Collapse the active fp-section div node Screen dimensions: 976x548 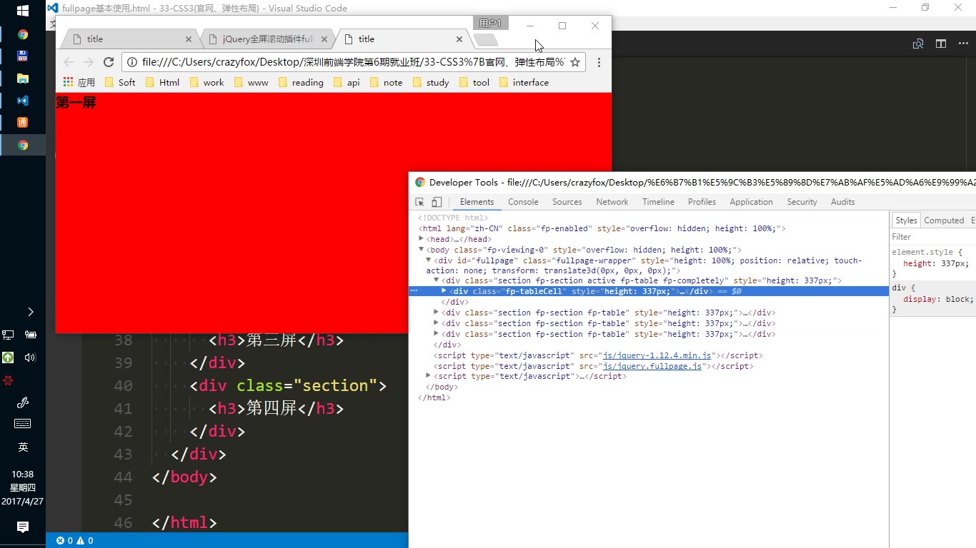coord(437,280)
